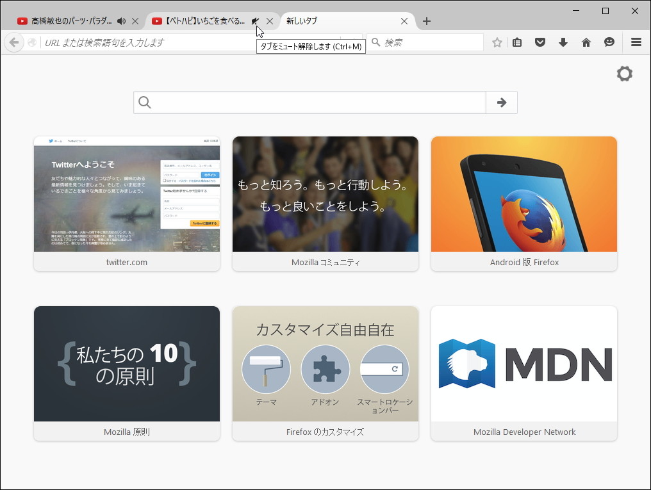This screenshot has width=651, height=490.
Task: Unmute the ベトハピ YouTube tab
Action: (255, 20)
